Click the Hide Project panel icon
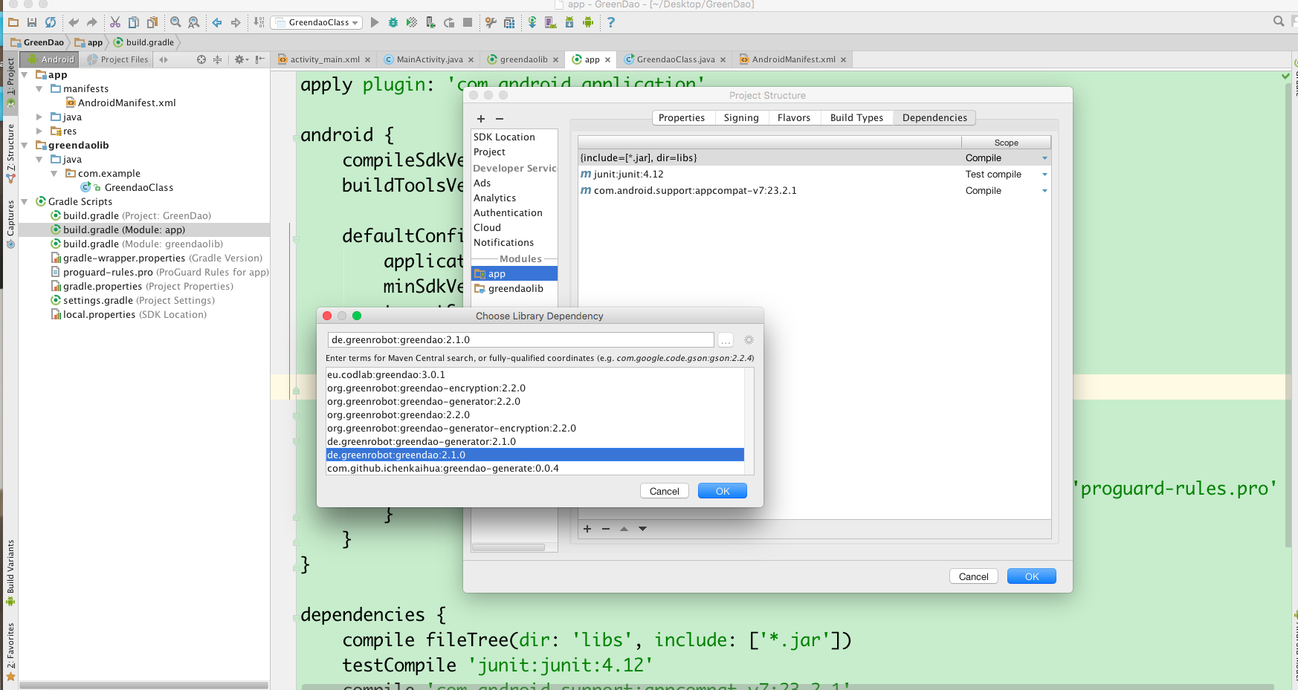The width and height of the screenshot is (1298, 690). click(259, 59)
